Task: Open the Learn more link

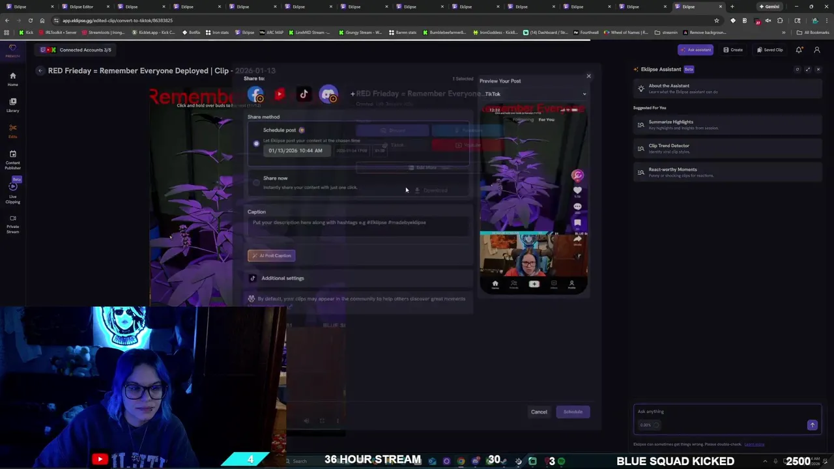Action: [x=754, y=444]
